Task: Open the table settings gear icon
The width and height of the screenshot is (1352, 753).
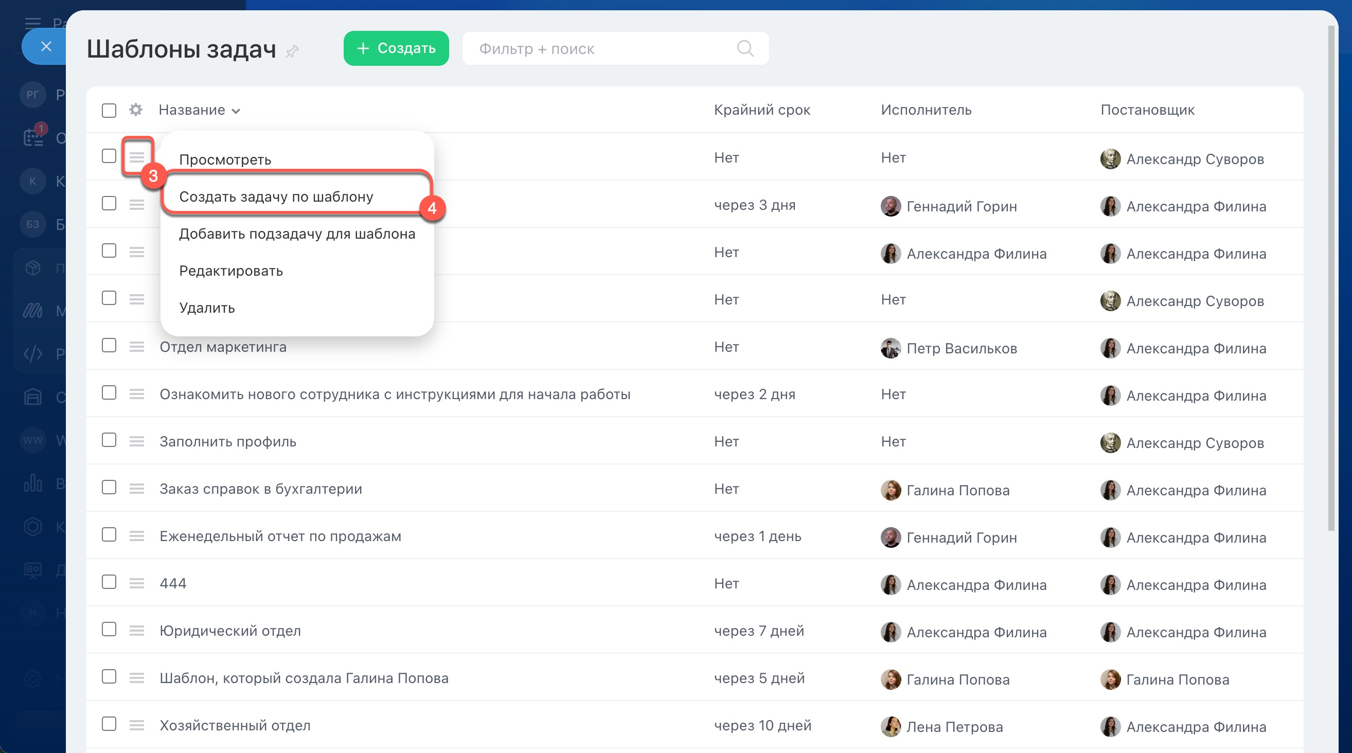Action: (x=136, y=110)
